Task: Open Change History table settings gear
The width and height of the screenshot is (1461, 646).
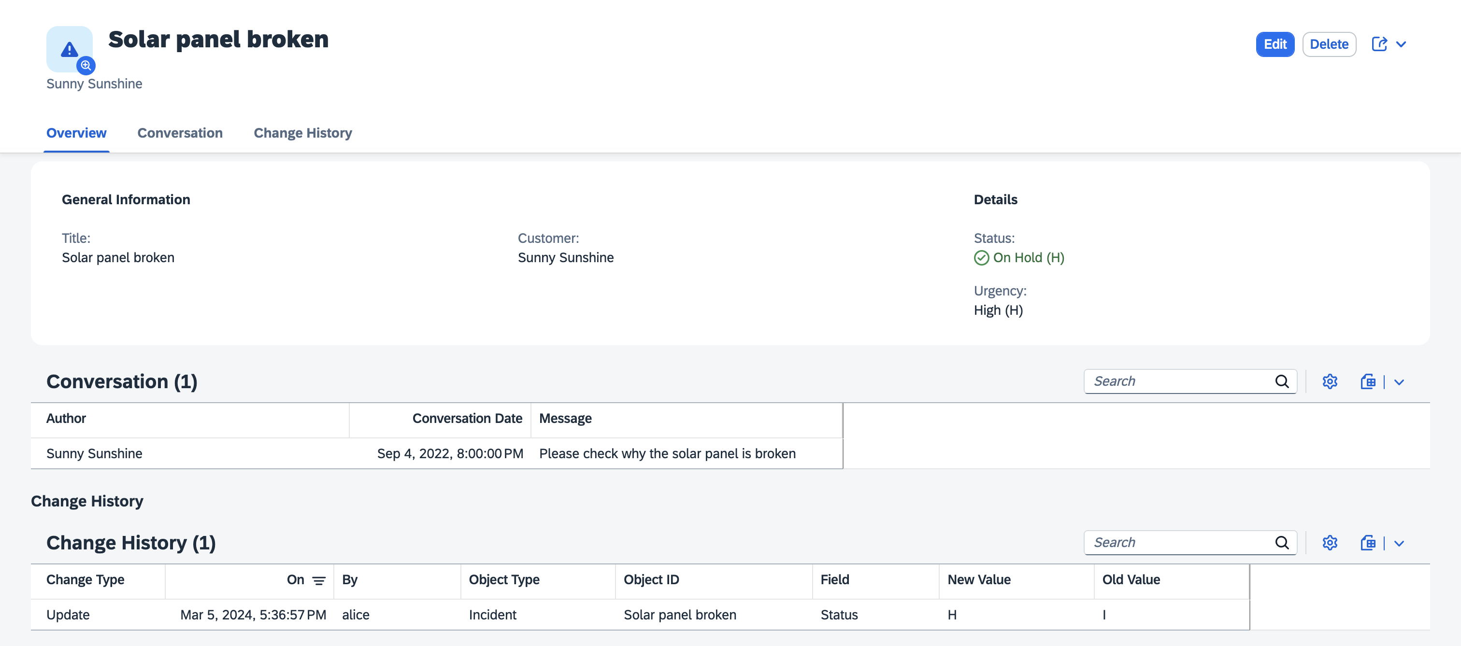Action: click(x=1330, y=543)
